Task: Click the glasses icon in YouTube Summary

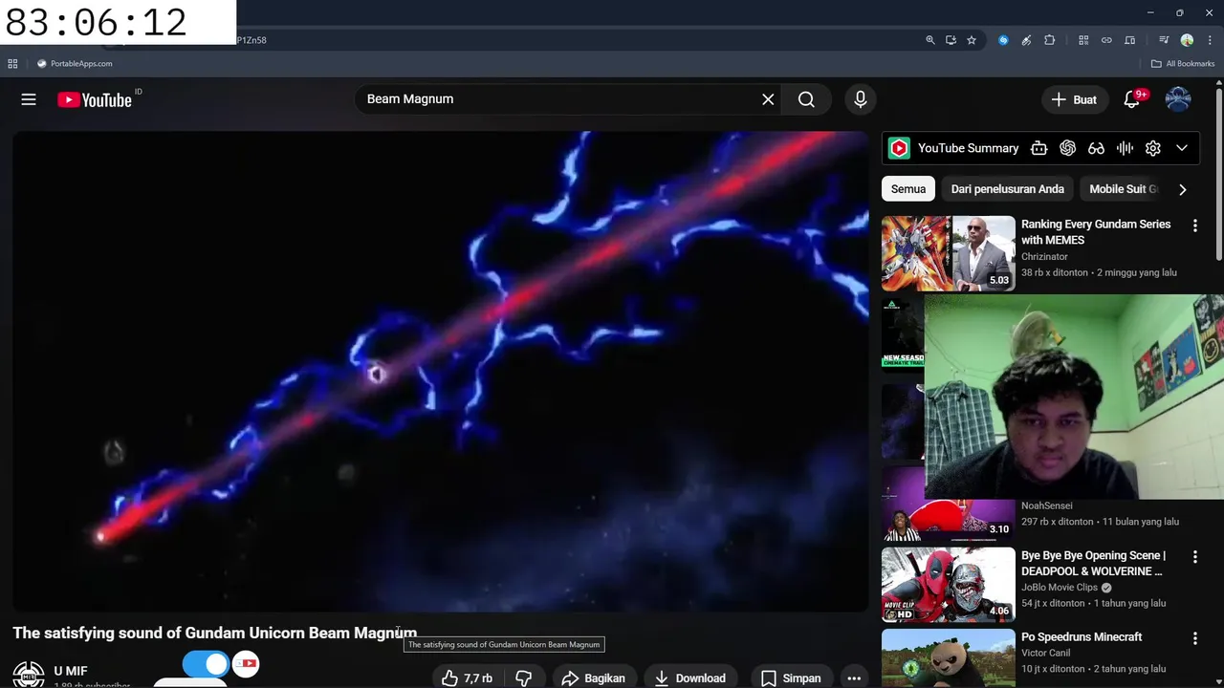Action: 1097,148
